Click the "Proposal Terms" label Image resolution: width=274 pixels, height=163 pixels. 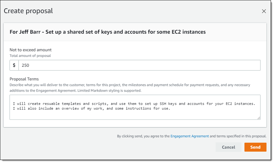coord(24,79)
